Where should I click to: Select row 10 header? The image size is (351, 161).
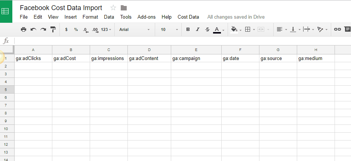(x=7, y=129)
